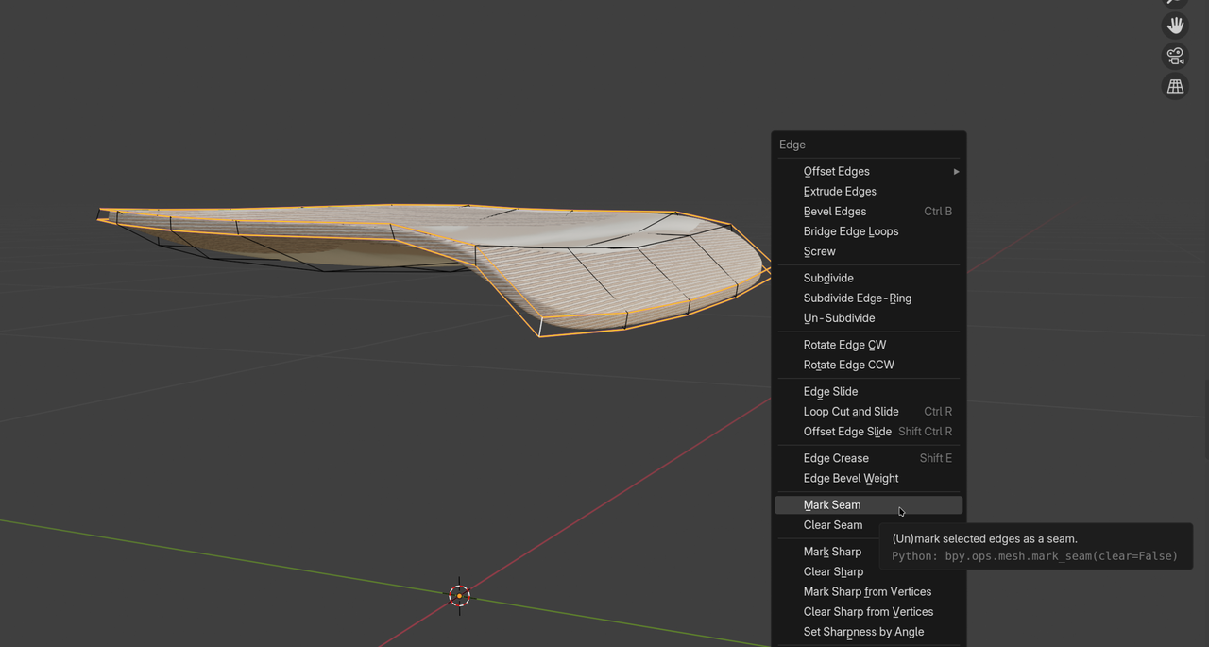Choose Bridge Edge Loops
1209x647 pixels.
coord(851,231)
